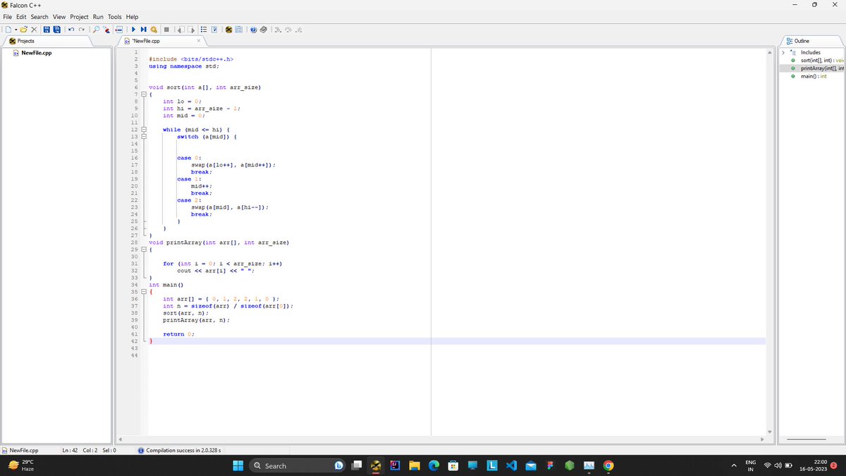Close the *NewFile.cpp editor tab
Screen dimensions: 846x476
(199, 41)
